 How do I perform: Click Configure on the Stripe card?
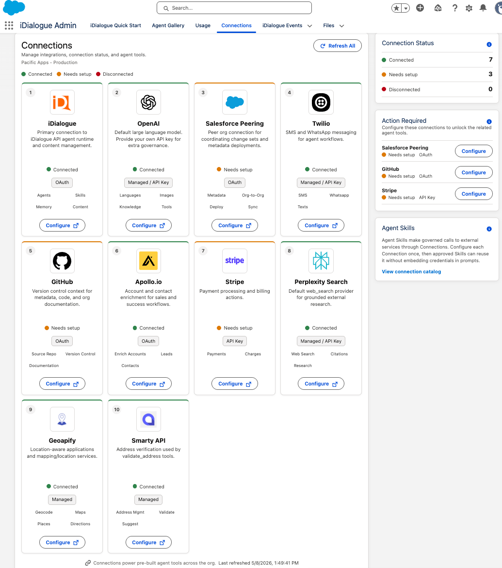coord(235,384)
